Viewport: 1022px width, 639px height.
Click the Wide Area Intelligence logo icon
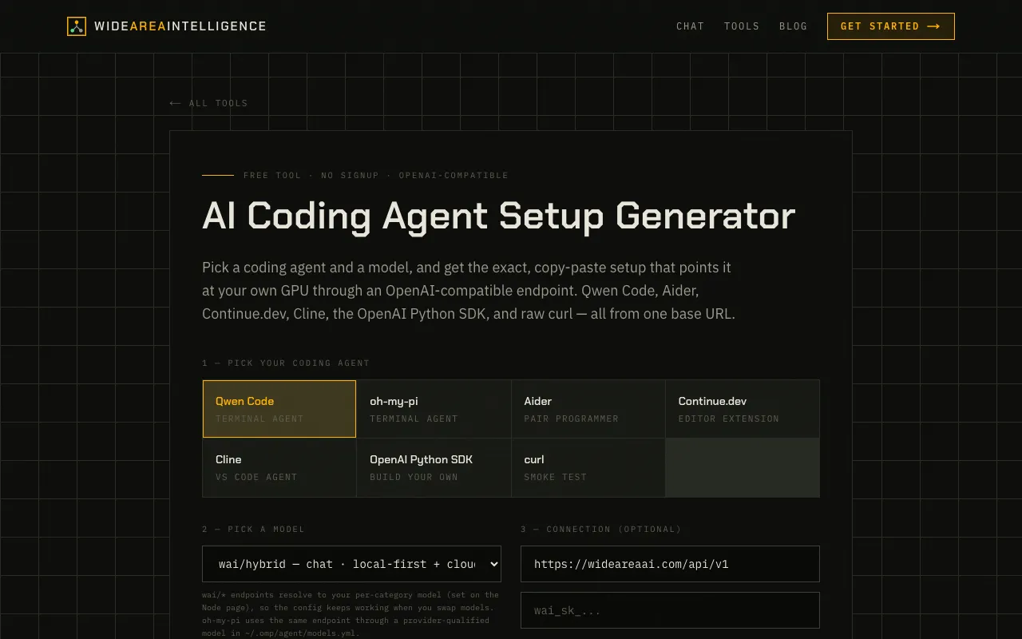(77, 26)
